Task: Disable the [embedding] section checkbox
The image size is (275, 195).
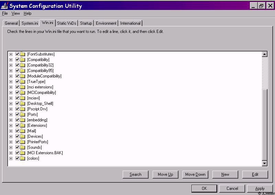Action: 17,120
